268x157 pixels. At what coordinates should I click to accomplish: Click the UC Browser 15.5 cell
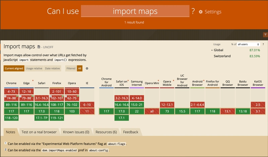click(x=182, y=111)
